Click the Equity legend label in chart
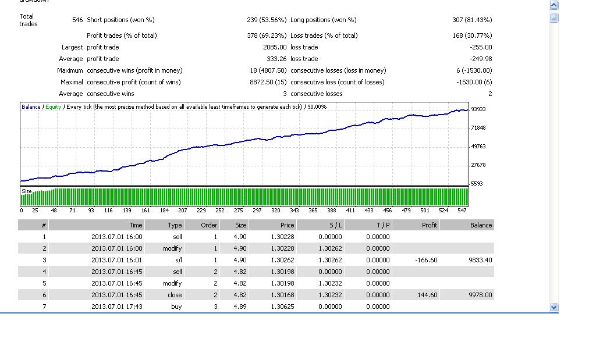Screen dimensions: 596x349 point(53,106)
